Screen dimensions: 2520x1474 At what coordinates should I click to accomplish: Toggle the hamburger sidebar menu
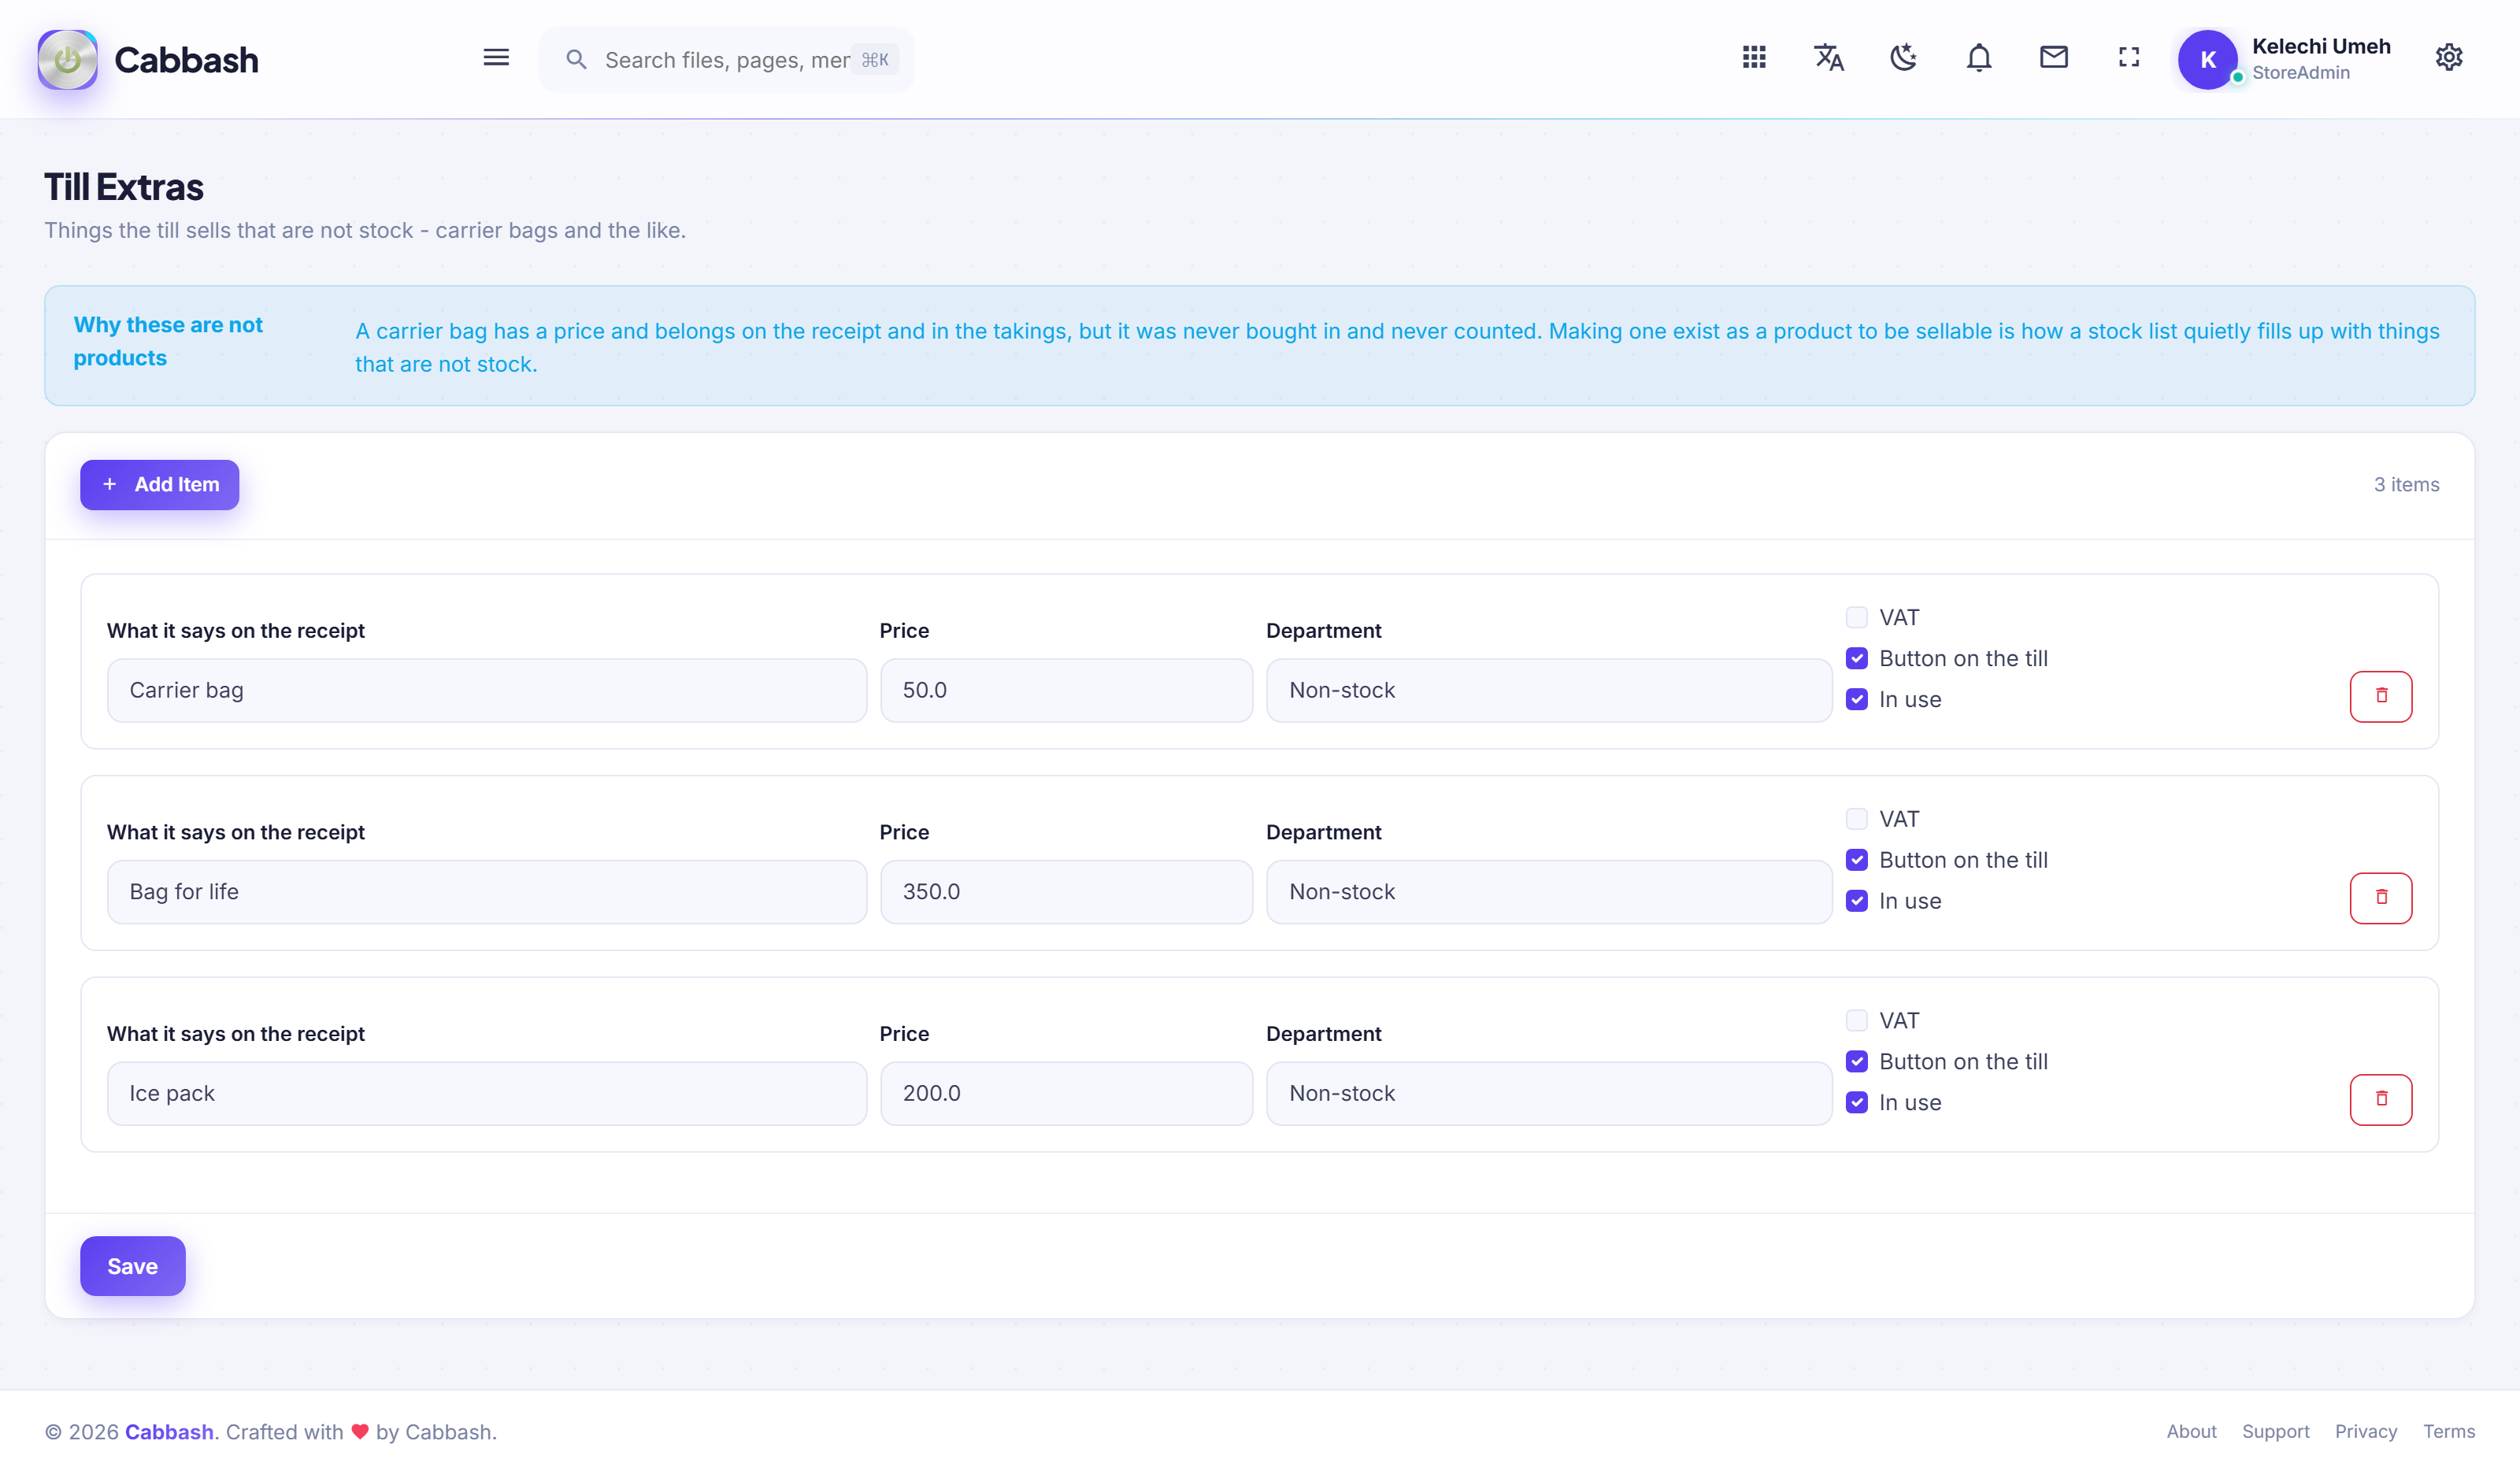tap(496, 58)
